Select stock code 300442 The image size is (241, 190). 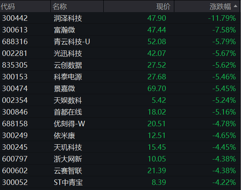click(x=15, y=18)
